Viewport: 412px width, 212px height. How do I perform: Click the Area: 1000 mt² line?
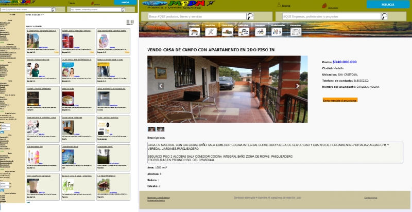click(x=157, y=168)
